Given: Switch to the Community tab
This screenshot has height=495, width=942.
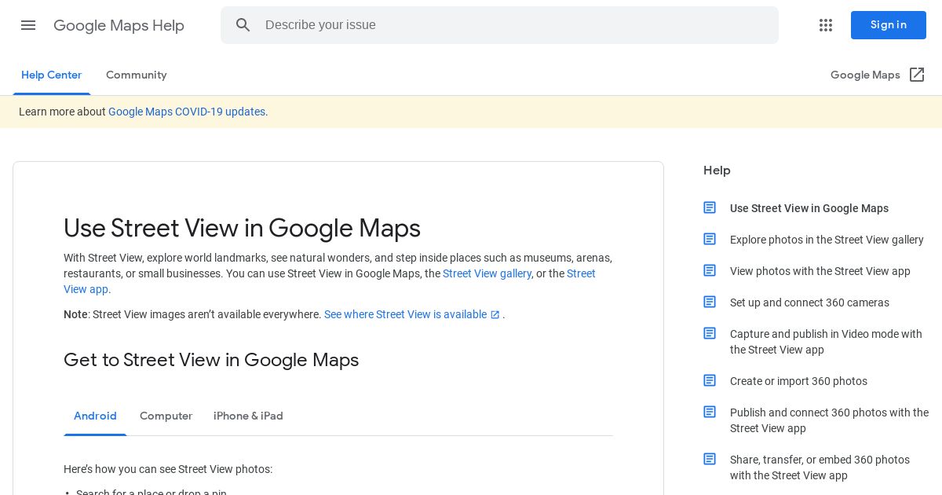Looking at the screenshot, I should (137, 75).
